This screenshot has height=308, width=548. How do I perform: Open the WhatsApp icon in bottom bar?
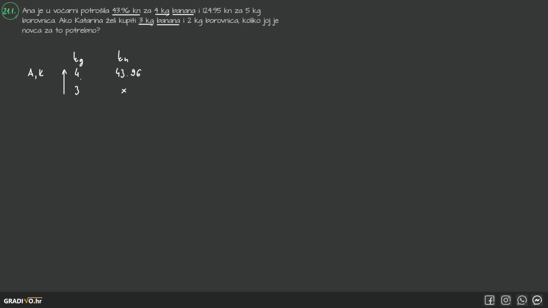(522, 300)
